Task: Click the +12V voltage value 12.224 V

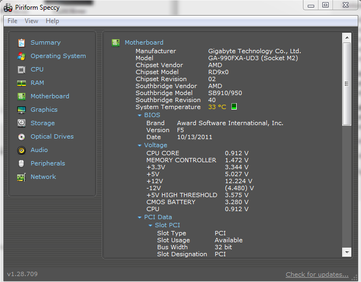Action: point(238,181)
